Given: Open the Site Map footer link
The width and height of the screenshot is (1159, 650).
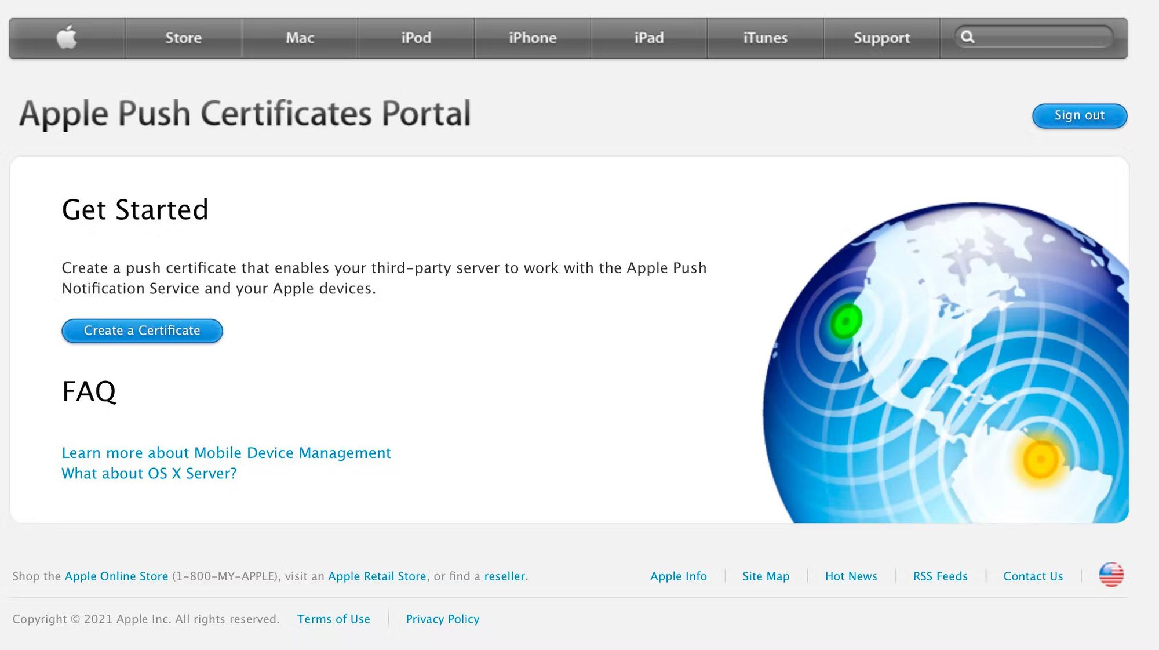Looking at the screenshot, I should pyautogui.click(x=766, y=576).
